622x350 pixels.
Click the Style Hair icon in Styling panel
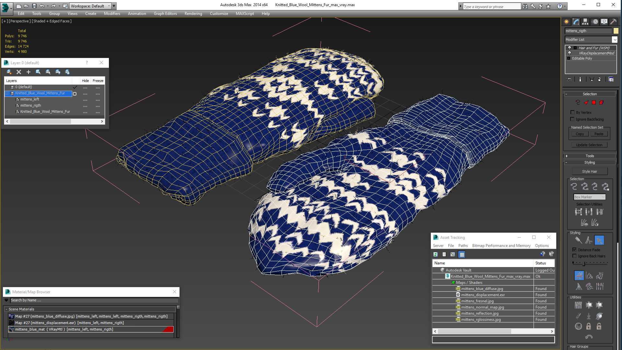click(x=590, y=171)
